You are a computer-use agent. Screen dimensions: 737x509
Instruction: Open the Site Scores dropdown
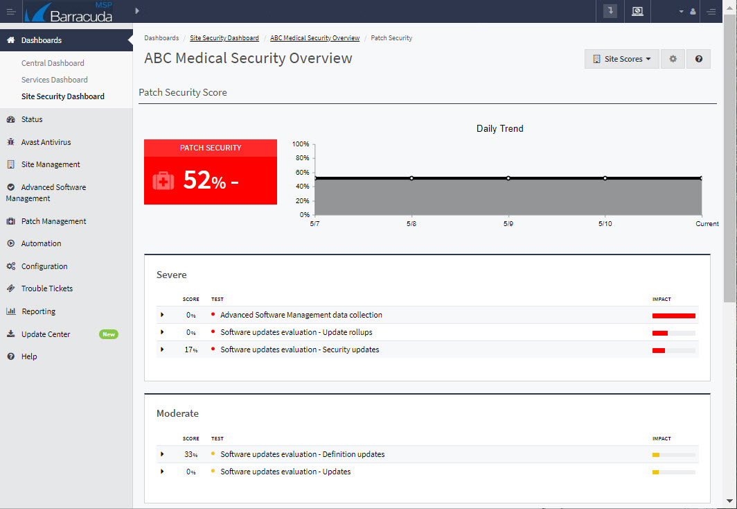622,59
